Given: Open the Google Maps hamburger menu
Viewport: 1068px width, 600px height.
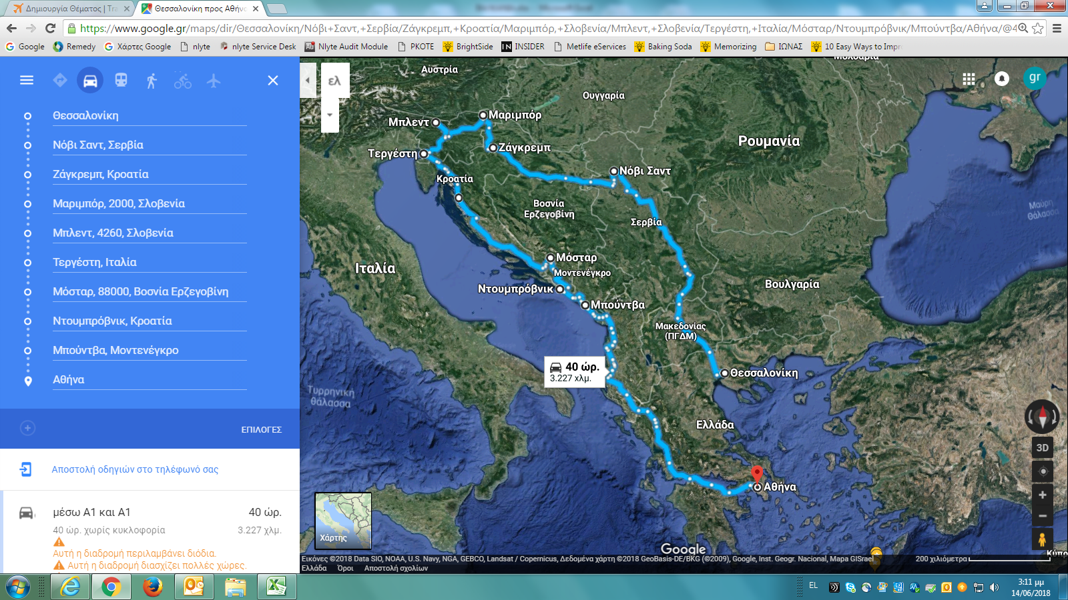Looking at the screenshot, I should 27,80.
